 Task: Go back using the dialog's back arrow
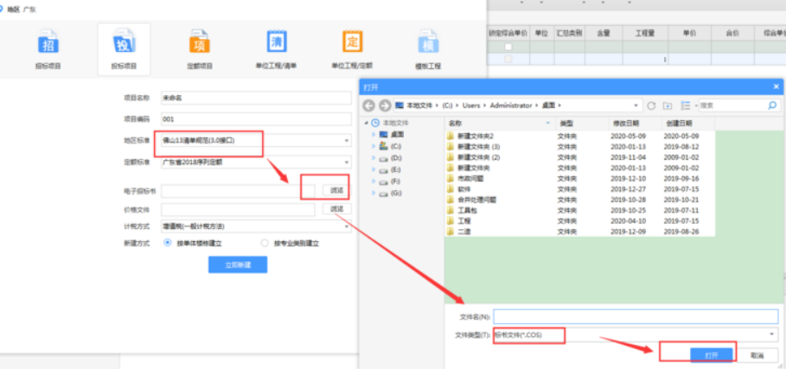369,105
